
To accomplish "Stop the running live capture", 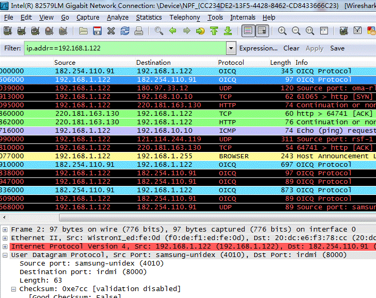I will coord(49,31).
